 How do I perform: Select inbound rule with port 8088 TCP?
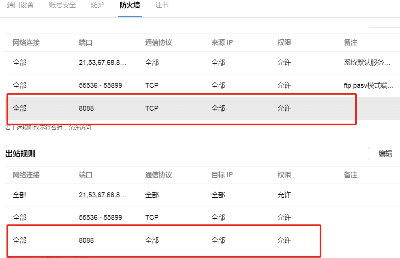coord(202,108)
